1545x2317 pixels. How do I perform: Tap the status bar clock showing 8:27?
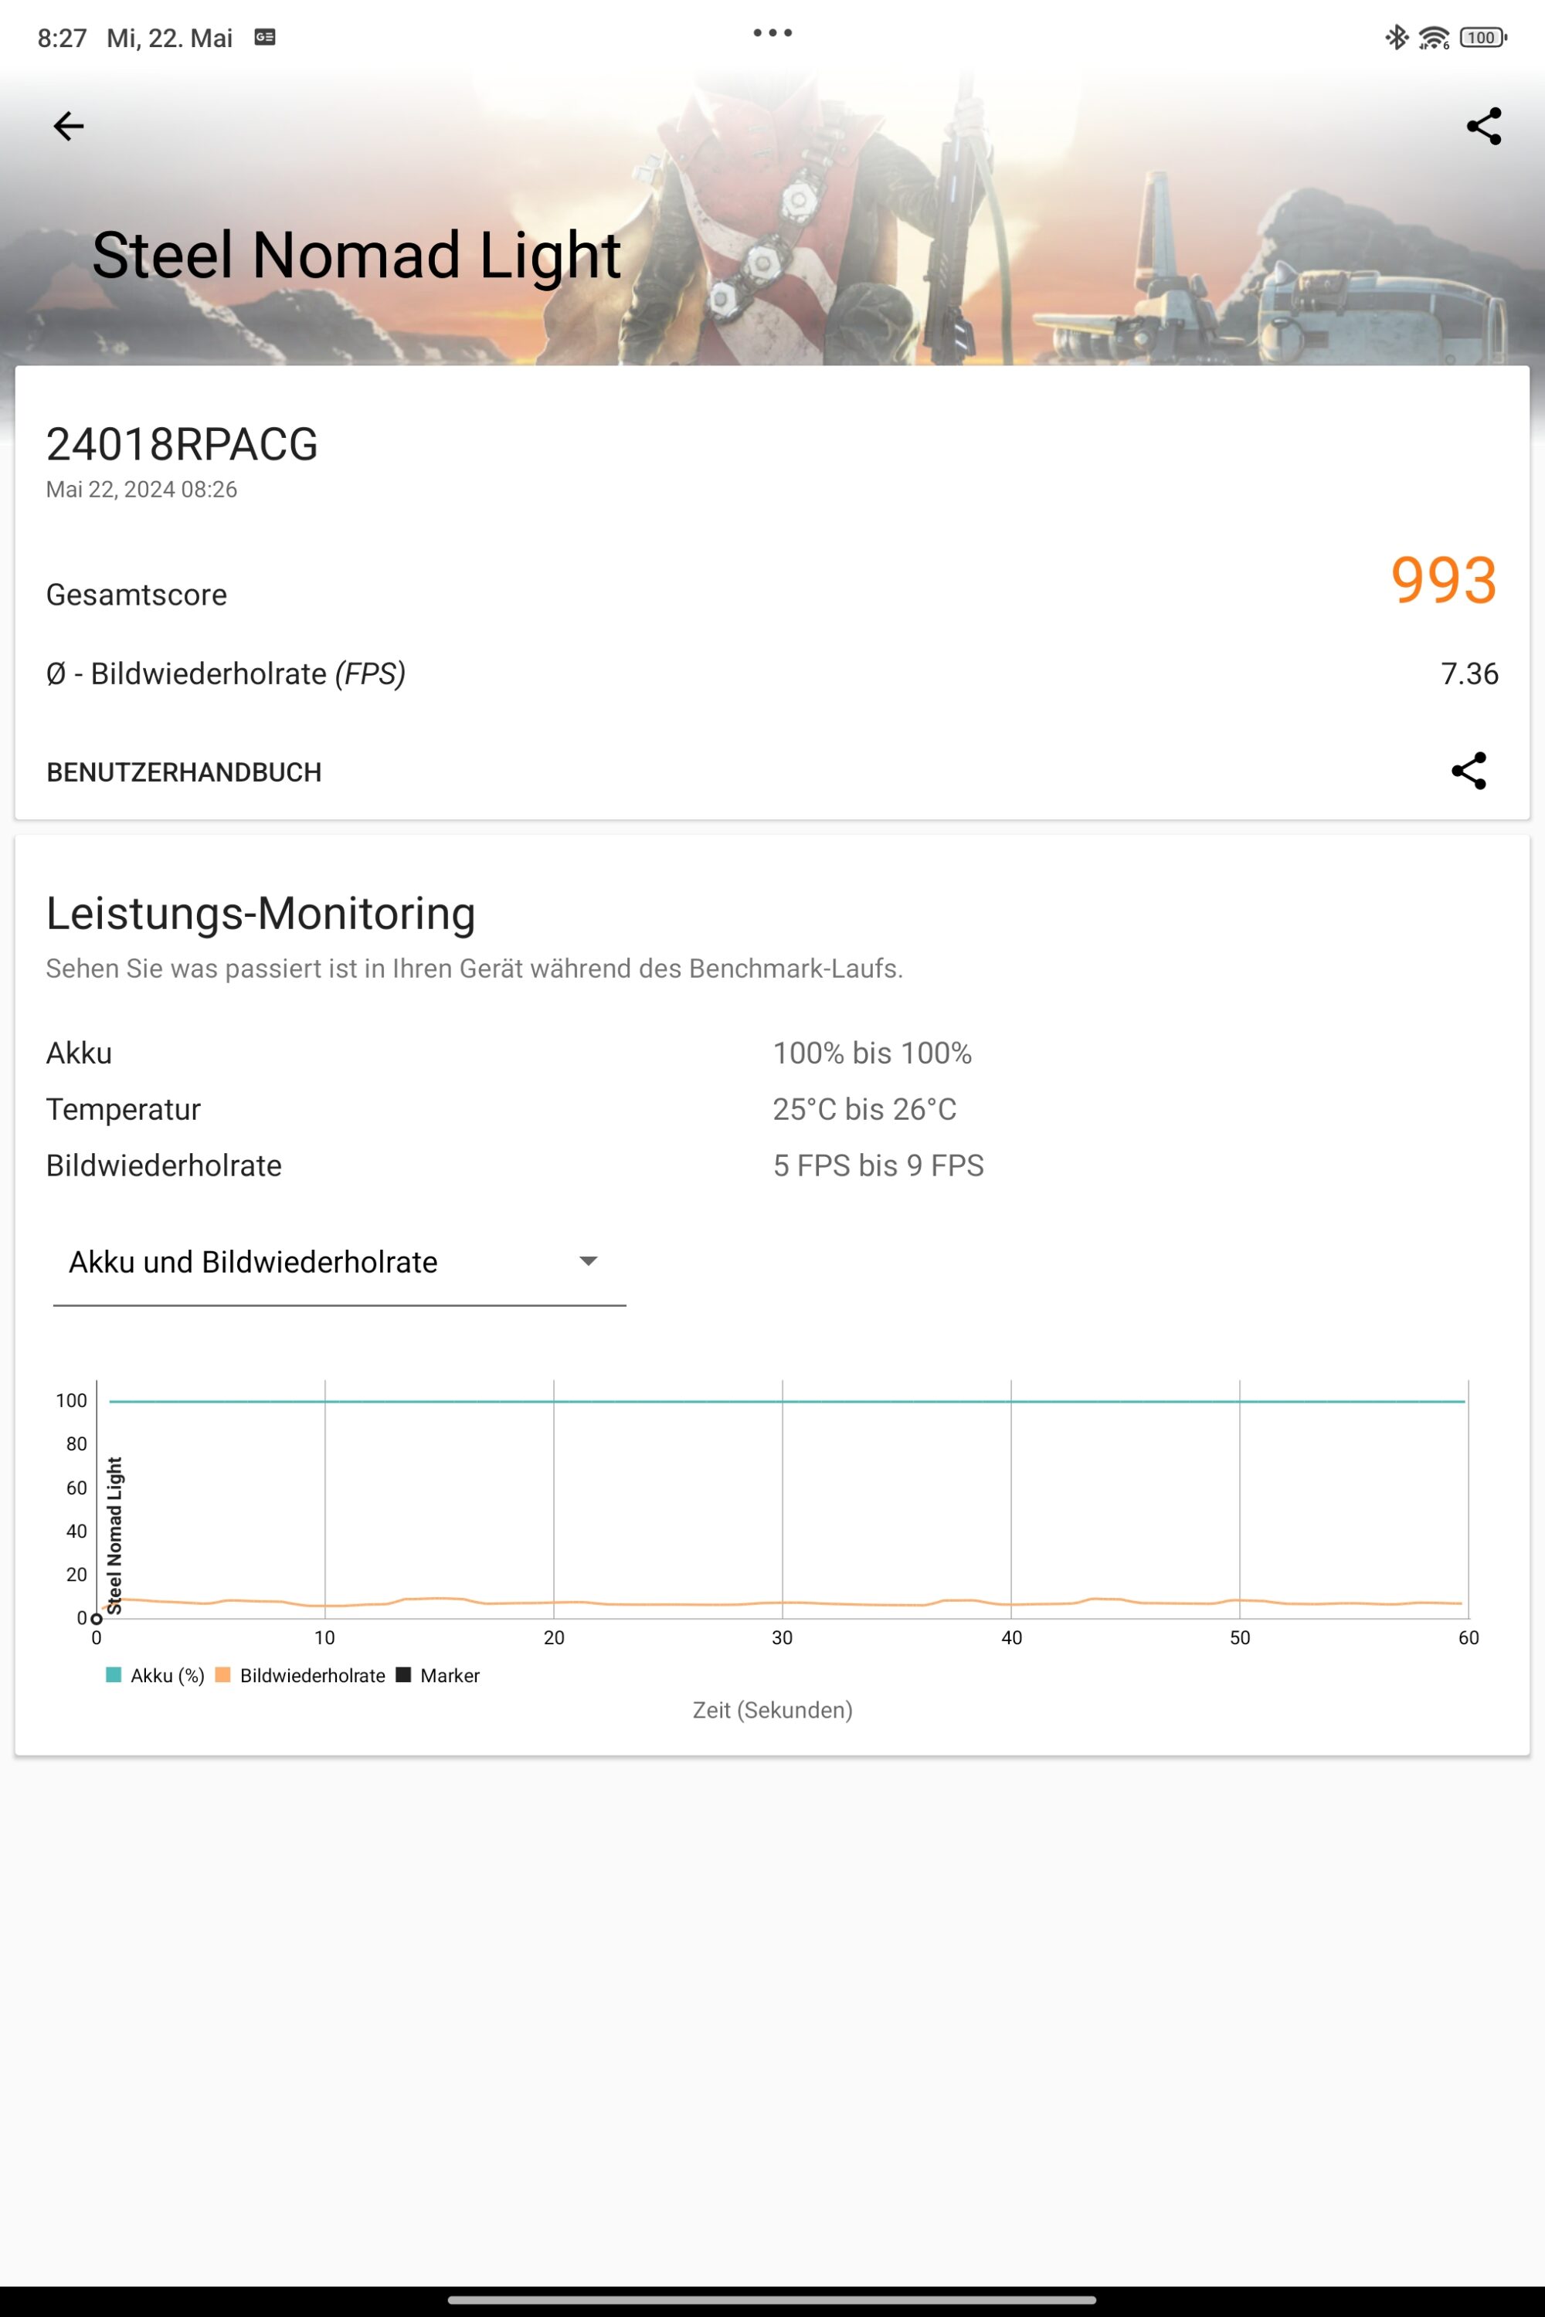(x=62, y=39)
